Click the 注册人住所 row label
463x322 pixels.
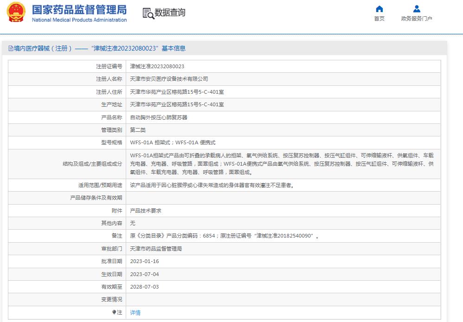point(109,92)
